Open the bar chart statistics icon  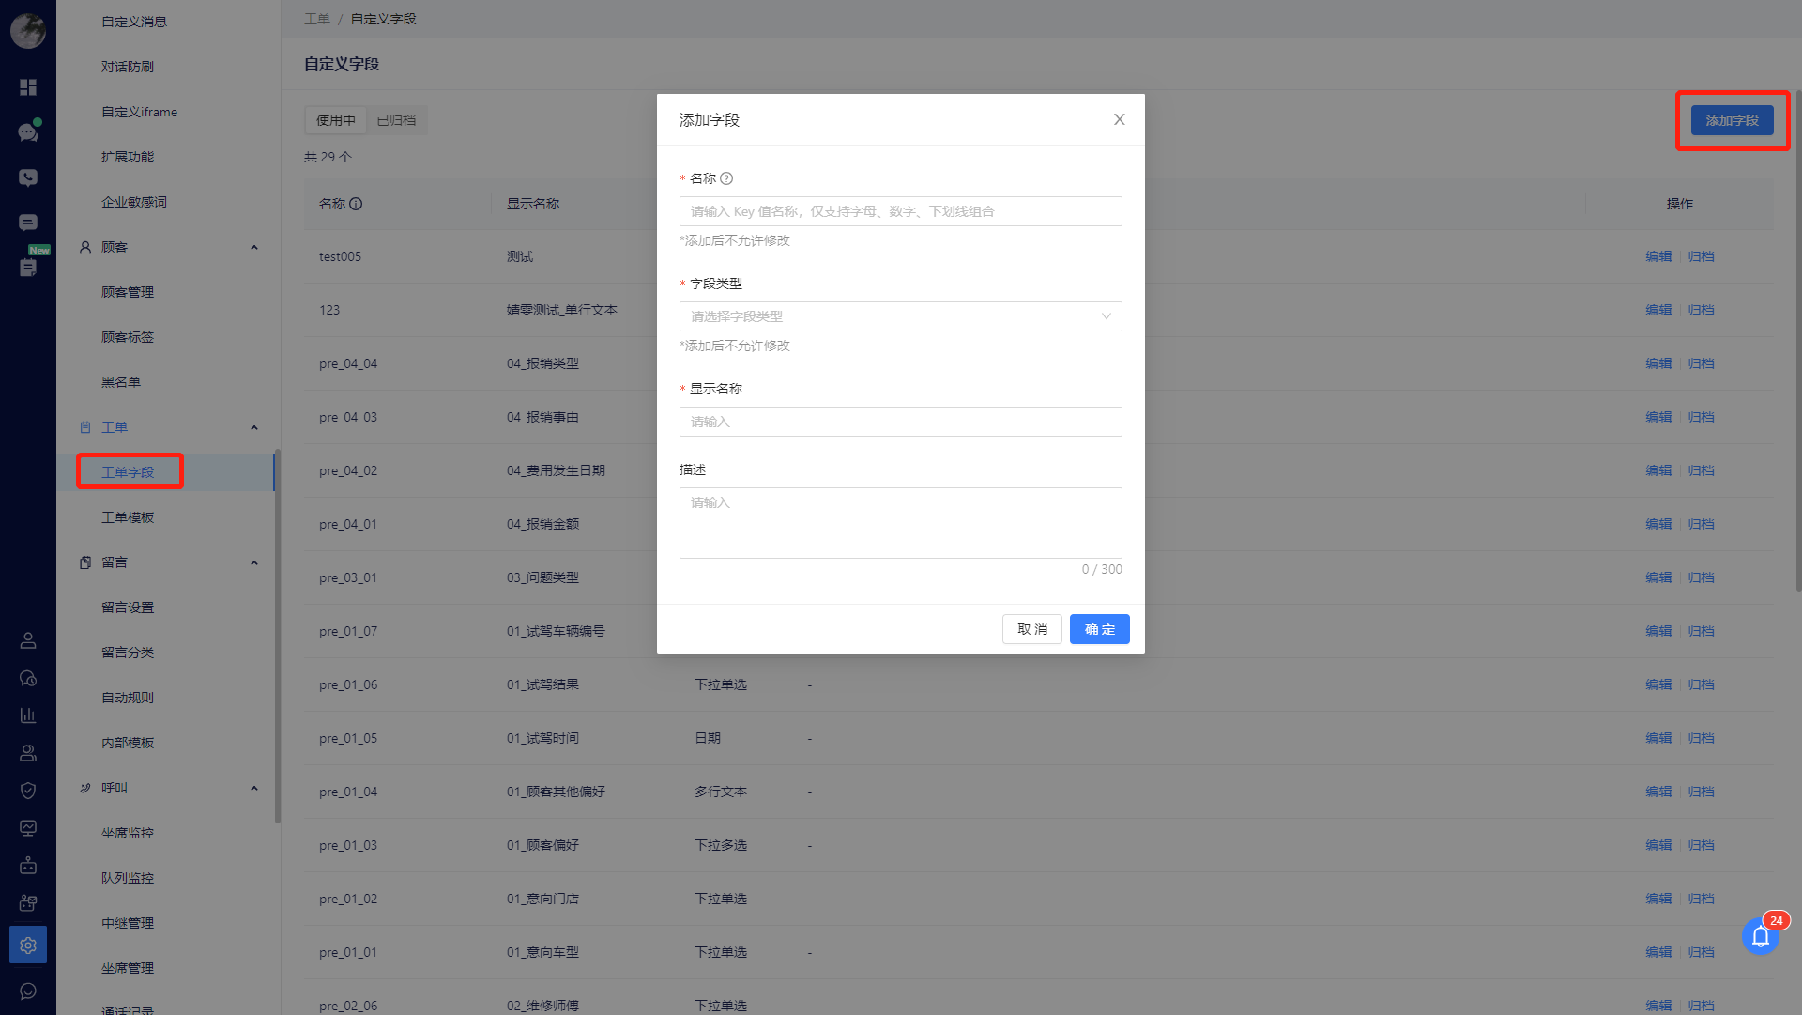[x=28, y=715]
